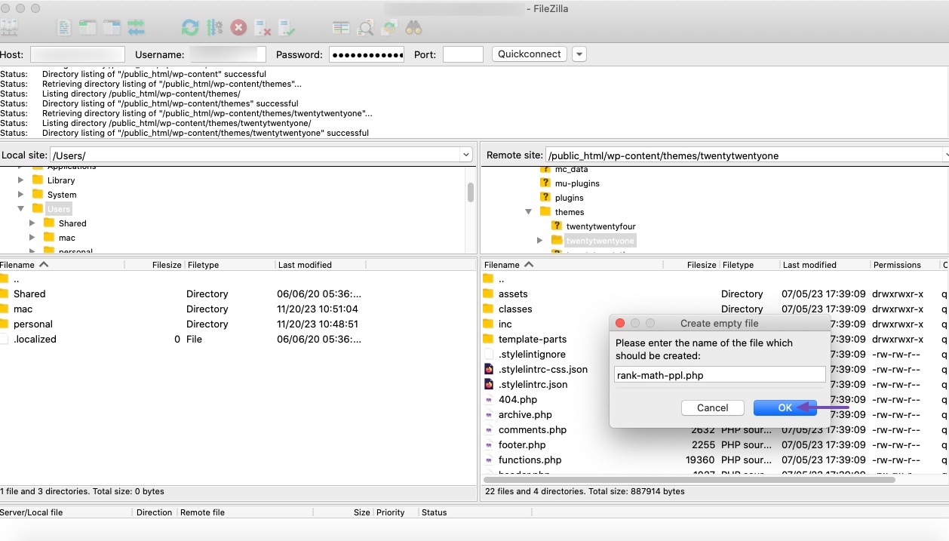Select comments.php in remote list

tap(533, 429)
